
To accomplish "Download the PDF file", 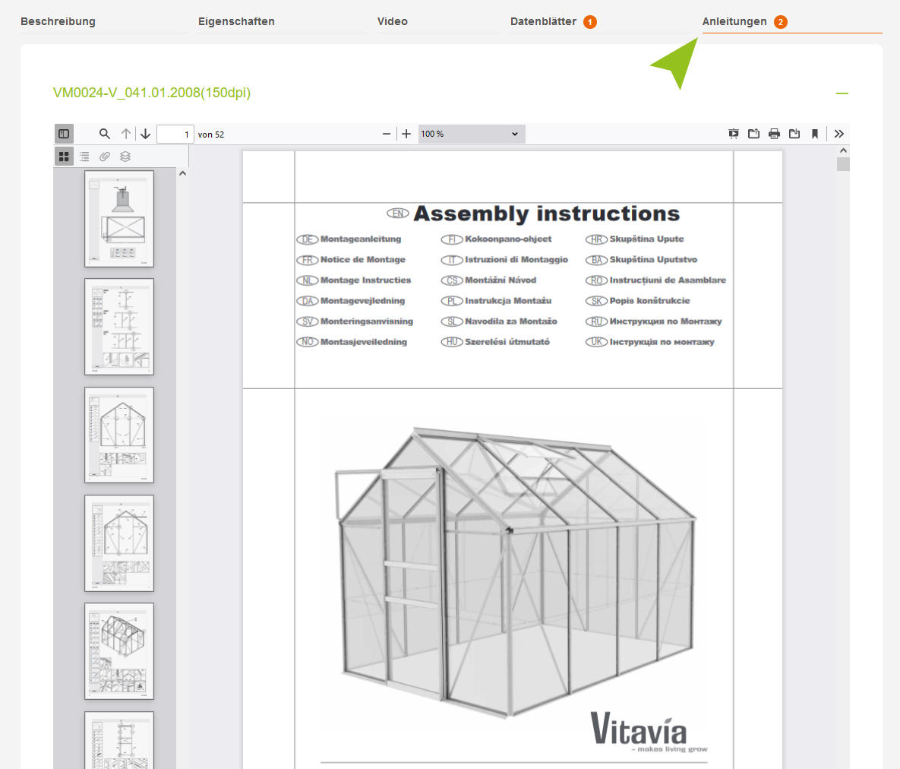I will coord(794,134).
